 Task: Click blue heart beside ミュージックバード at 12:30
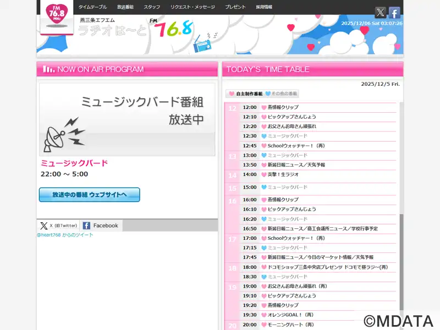coord(263,136)
